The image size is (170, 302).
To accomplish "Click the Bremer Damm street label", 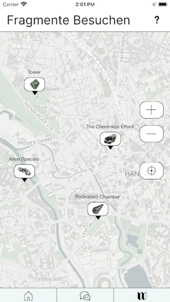I will tap(35, 141).
